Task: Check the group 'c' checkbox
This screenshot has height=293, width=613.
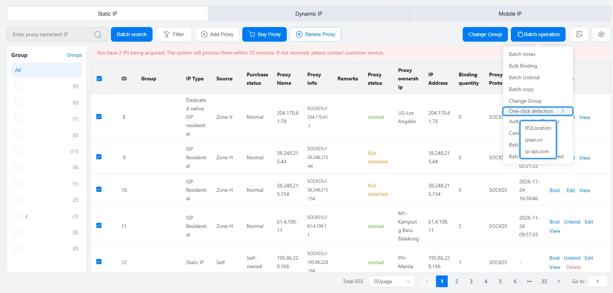Action: coord(18,216)
